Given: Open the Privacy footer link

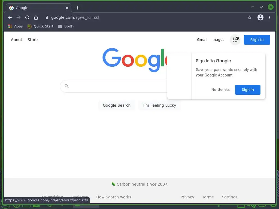Looking at the screenshot, I should click(x=187, y=197).
